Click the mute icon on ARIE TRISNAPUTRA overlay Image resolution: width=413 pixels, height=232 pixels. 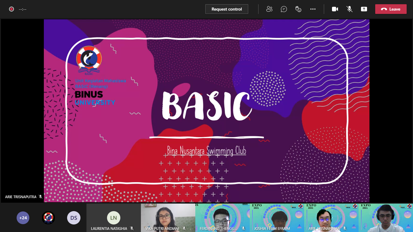coord(40,197)
